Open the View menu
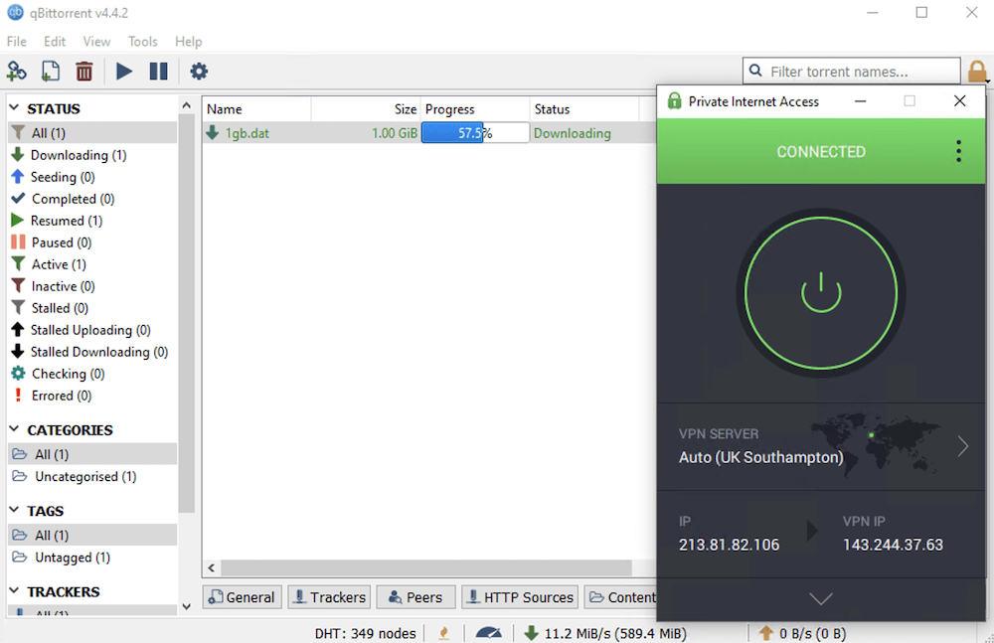 96,41
